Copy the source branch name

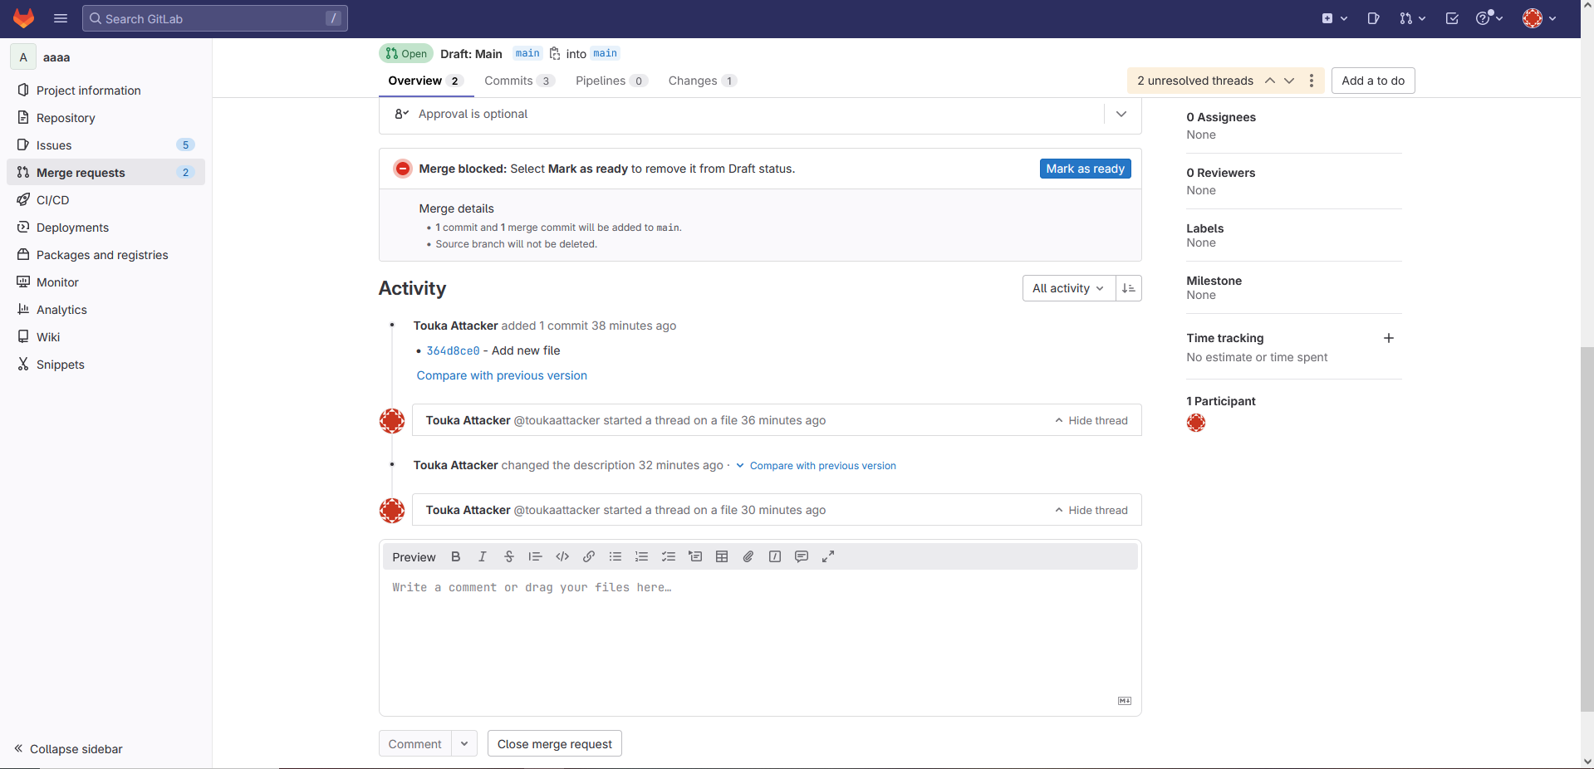tap(555, 54)
